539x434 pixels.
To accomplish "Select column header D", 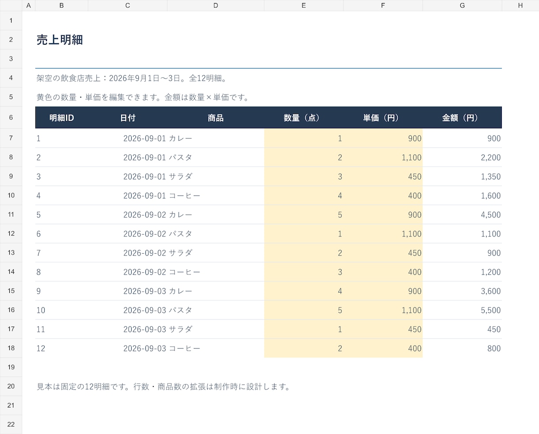I will tap(216, 5).
